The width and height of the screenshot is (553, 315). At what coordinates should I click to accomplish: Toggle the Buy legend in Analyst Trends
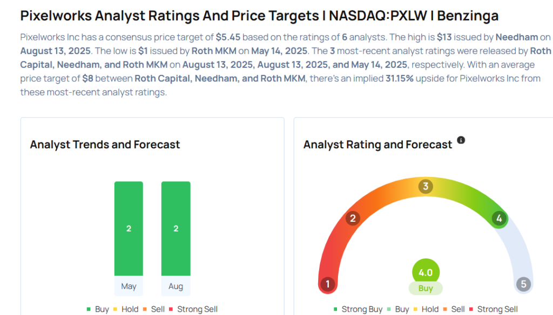98,309
